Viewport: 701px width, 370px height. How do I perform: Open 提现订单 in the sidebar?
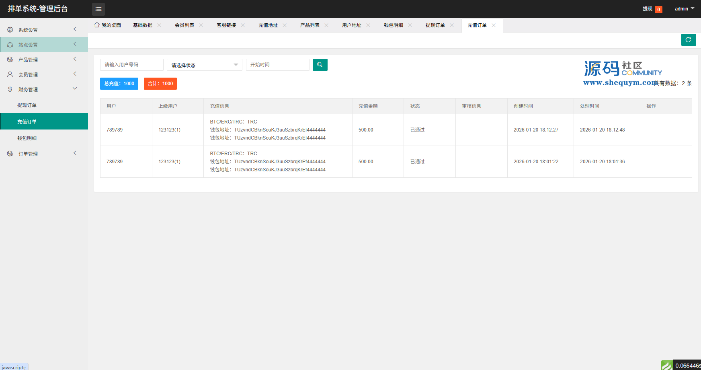(x=27, y=105)
